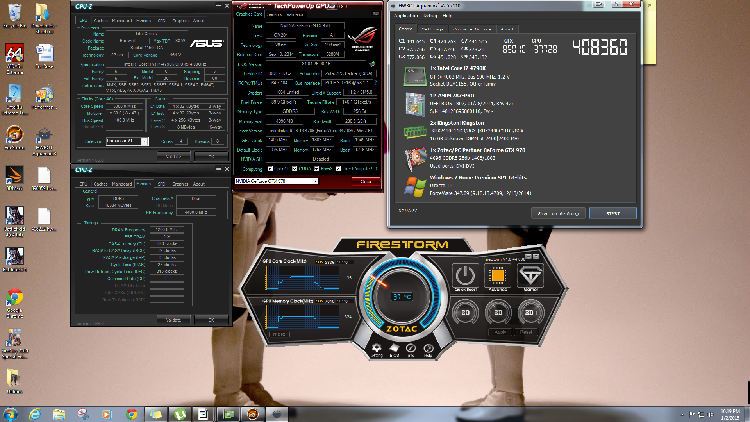The width and height of the screenshot is (750, 422).
Task: Open Processor #1 selection dropdown
Action: point(127,141)
